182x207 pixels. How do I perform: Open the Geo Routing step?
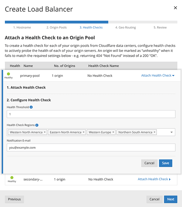126,28
